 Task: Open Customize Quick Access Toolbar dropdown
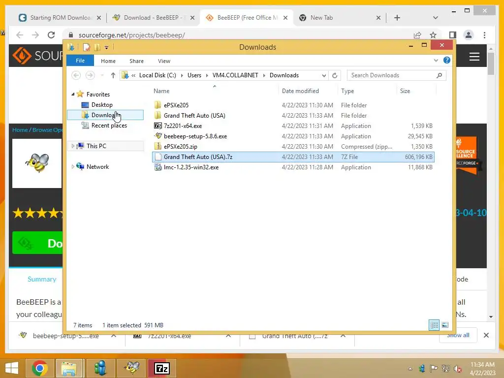coord(106,48)
